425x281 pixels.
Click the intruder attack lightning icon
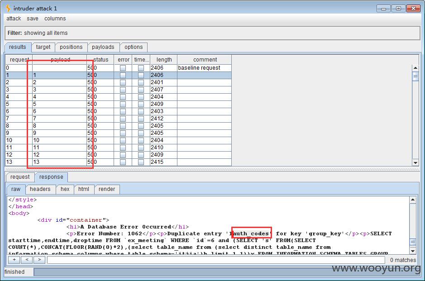tap(8, 9)
